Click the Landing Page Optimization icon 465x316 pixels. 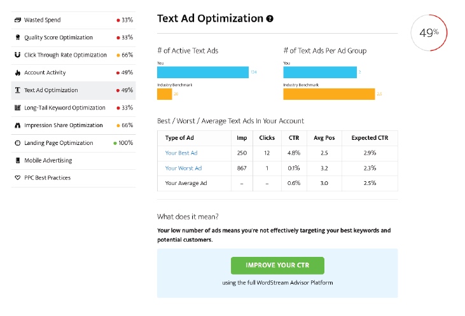click(x=18, y=143)
